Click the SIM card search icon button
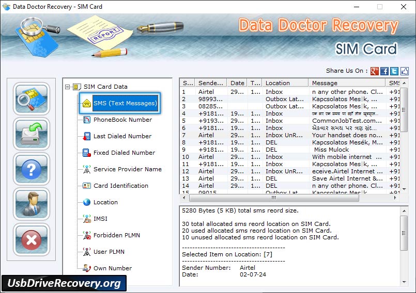The width and height of the screenshot is (416, 293). tap(32, 99)
